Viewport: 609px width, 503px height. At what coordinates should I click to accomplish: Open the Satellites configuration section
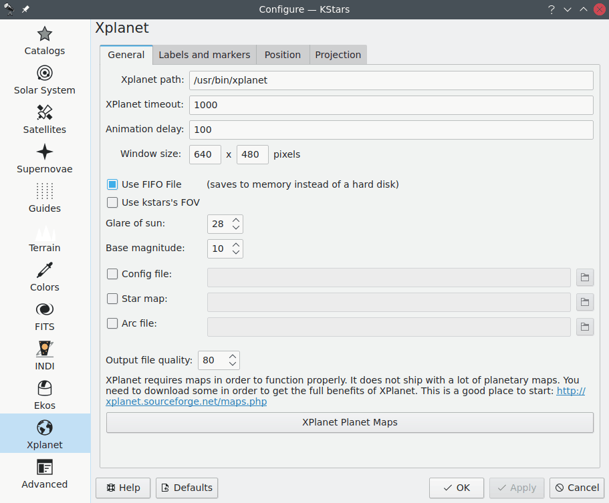pyautogui.click(x=45, y=120)
